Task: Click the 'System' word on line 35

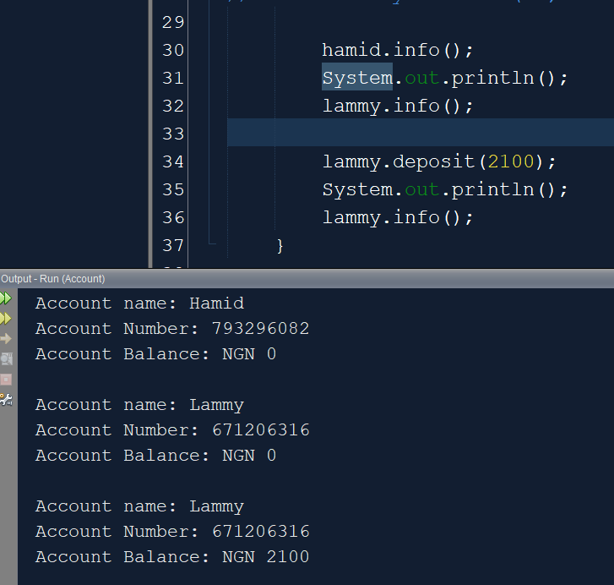Action: [x=357, y=189]
